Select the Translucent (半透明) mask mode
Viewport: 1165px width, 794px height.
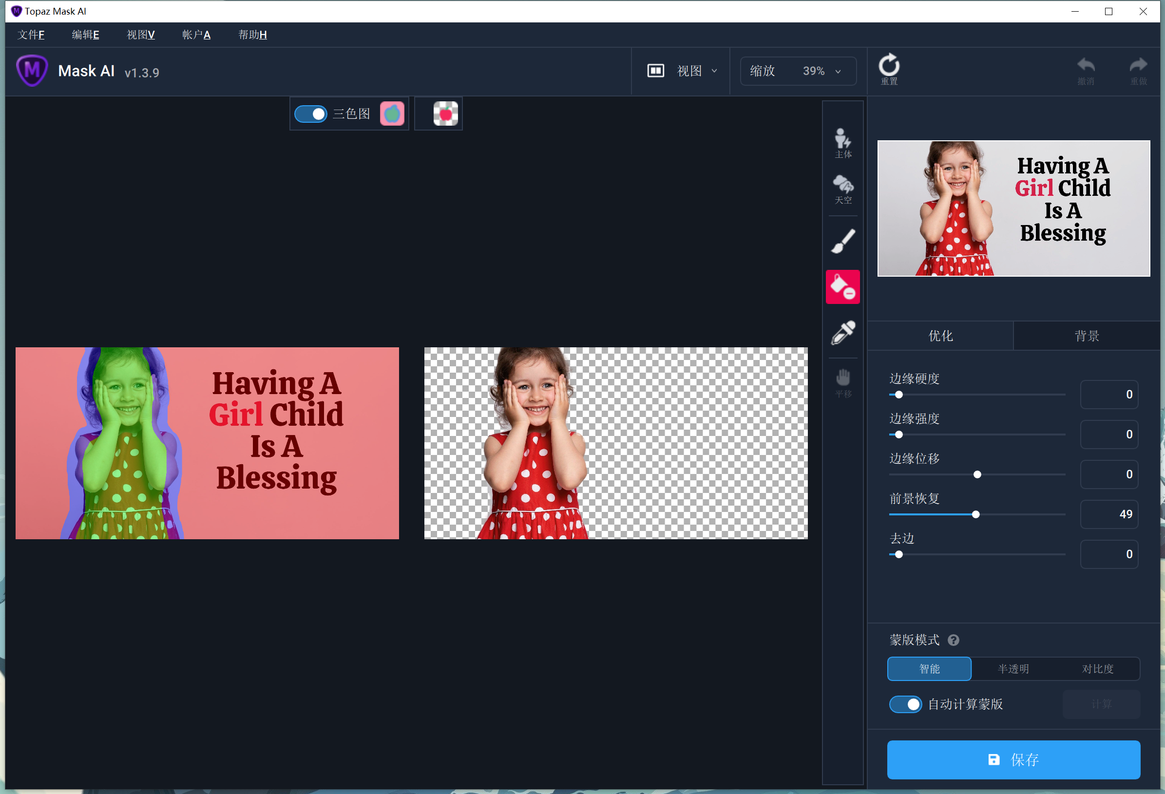(x=1013, y=669)
